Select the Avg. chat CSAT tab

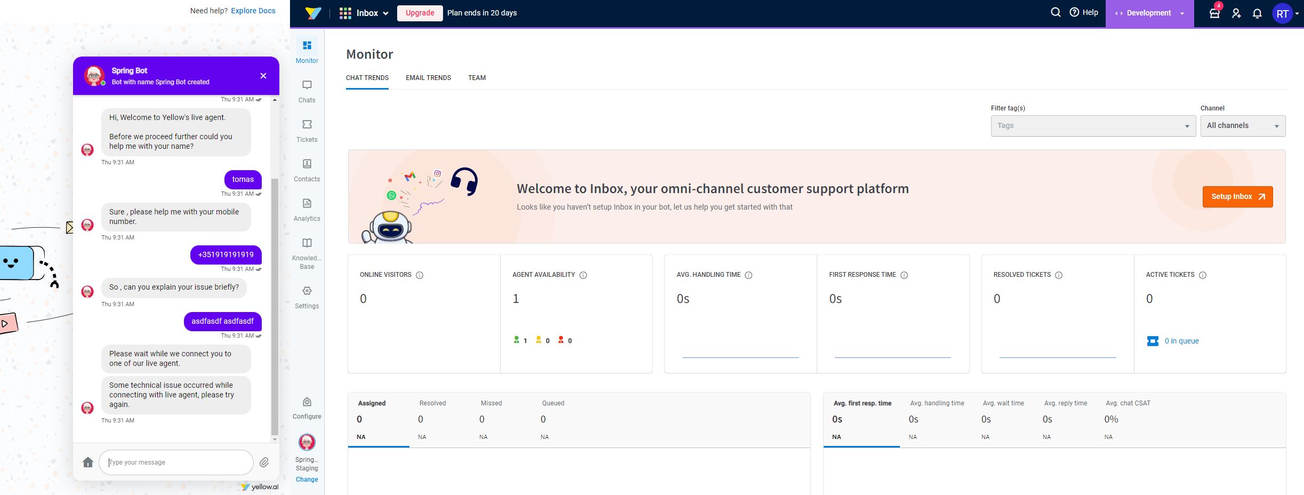click(1128, 420)
